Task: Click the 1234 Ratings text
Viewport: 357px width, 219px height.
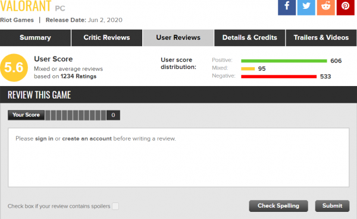Action: coord(79,77)
